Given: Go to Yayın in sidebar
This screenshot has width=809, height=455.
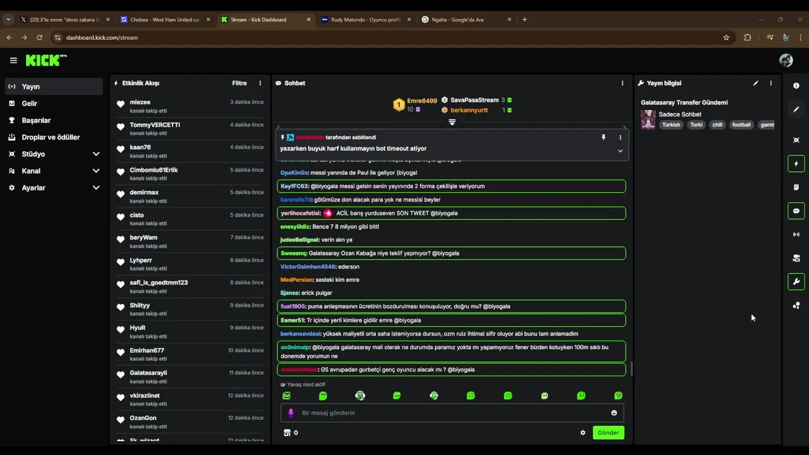Looking at the screenshot, I should click(x=54, y=87).
